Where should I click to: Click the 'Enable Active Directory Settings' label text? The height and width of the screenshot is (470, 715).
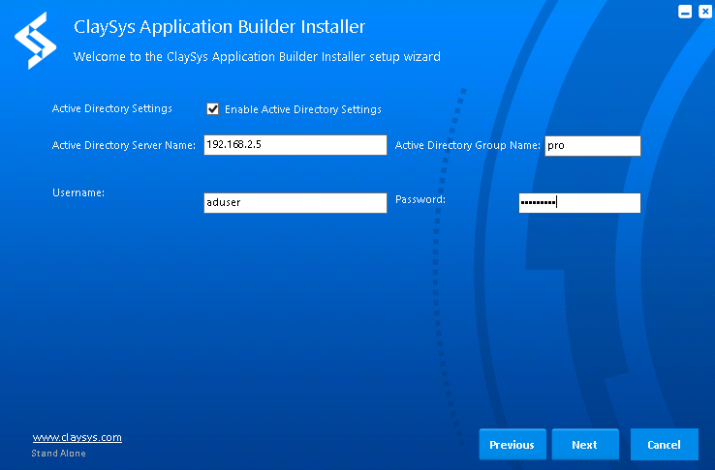[303, 109]
